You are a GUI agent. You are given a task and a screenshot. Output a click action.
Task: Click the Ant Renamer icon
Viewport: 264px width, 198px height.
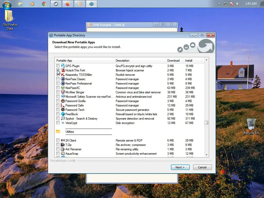(63, 149)
